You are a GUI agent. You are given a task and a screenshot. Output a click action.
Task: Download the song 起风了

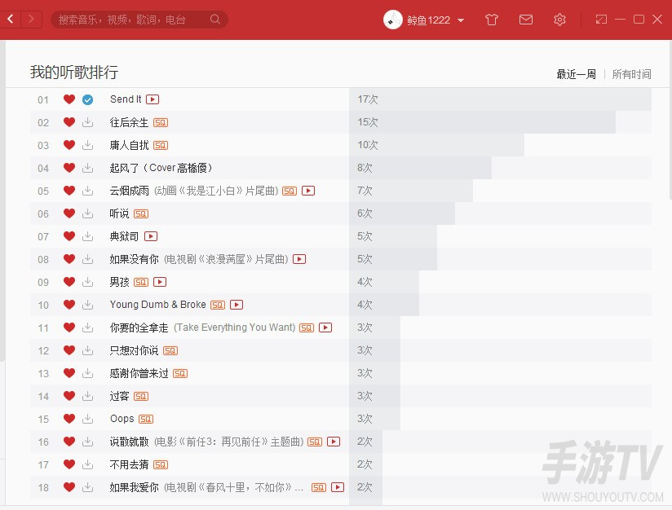pos(87,168)
